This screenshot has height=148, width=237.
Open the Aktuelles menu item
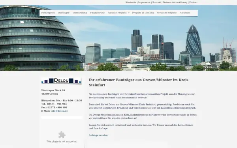pos(185,13)
